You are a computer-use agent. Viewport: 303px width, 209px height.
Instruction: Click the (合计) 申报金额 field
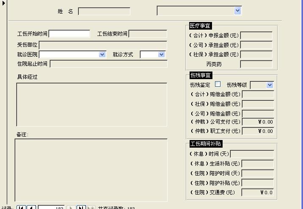pyautogui.click(x=256, y=36)
